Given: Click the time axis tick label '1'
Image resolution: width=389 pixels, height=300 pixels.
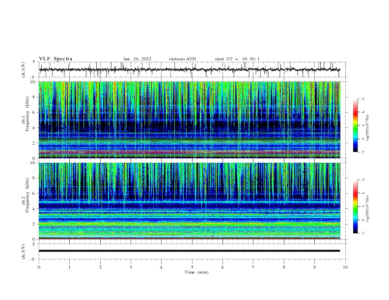Looking at the screenshot, I should pos(69,267).
